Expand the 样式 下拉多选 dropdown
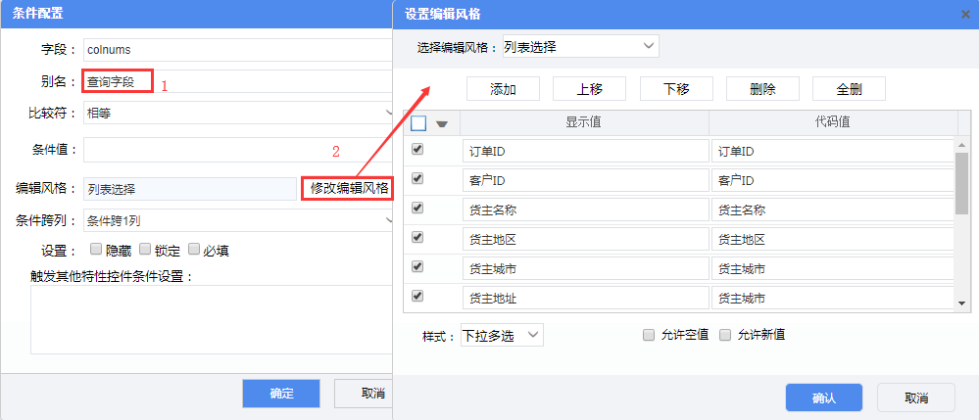The height and width of the screenshot is (420, 979). (501, 335)
